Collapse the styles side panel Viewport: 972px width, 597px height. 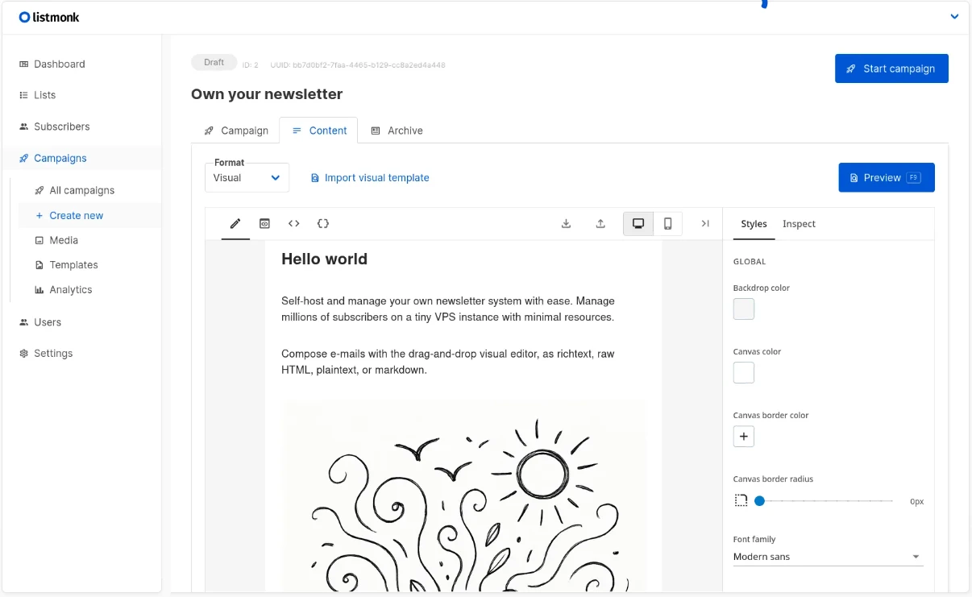click(705, 224)
